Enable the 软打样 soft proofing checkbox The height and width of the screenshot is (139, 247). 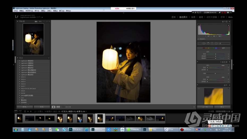64,107
